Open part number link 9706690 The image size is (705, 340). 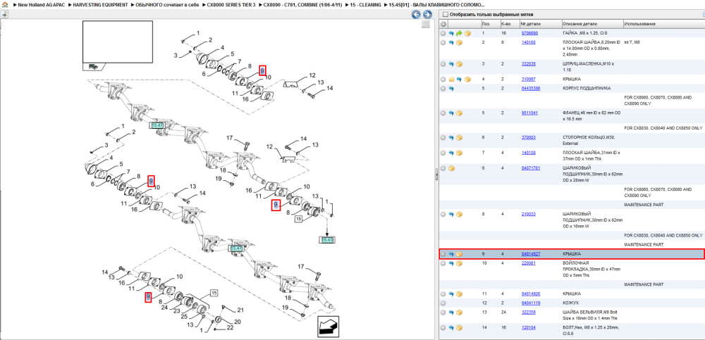(x=529, y=33)
